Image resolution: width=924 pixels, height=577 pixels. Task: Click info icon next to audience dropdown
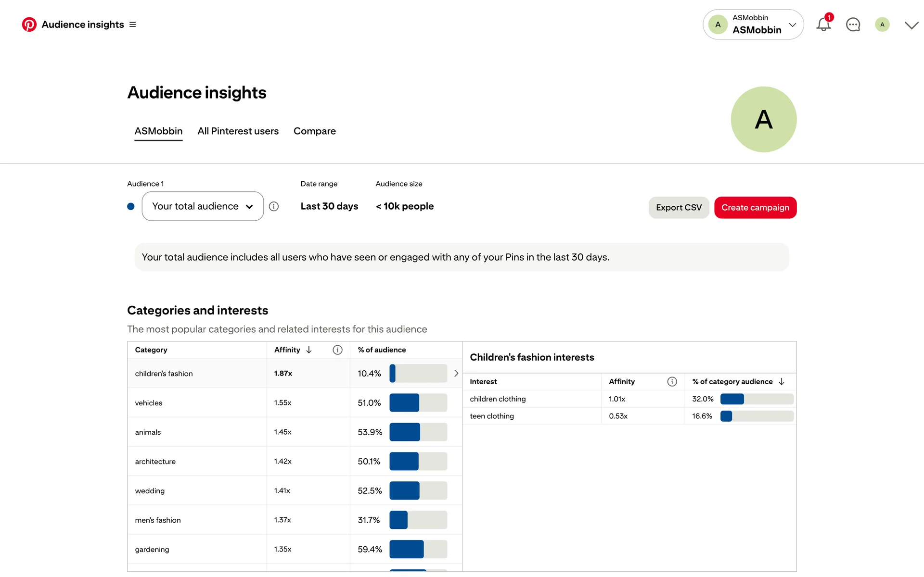pyautogui.click(x=274, y=206)
